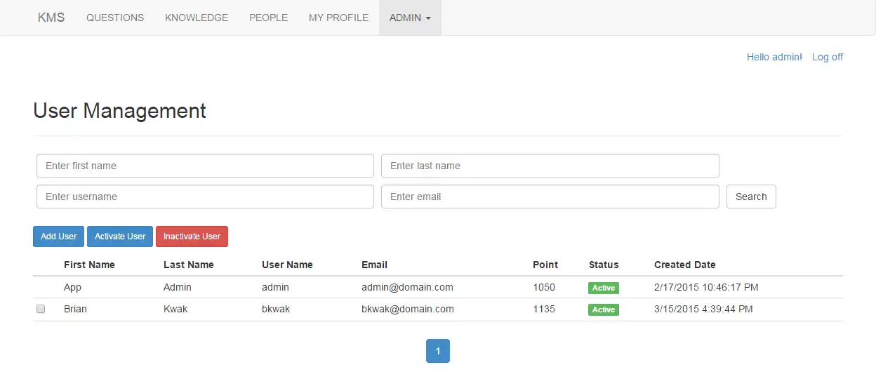
Task: Click the Activate User button
Action: [120, 237]
